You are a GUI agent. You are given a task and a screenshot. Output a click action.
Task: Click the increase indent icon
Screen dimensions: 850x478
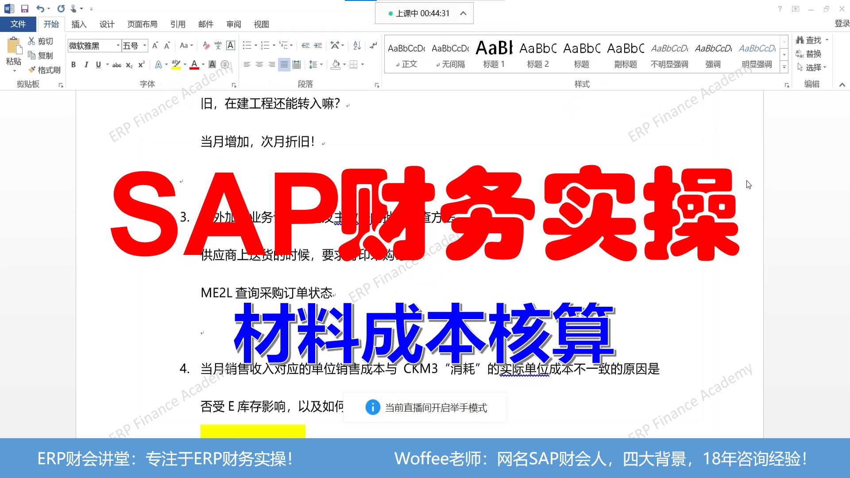pos(318,45)
